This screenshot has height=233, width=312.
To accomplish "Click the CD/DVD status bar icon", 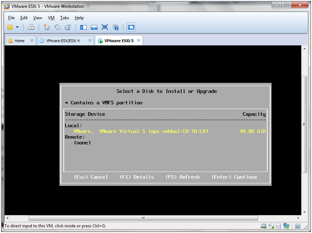I will tap(271, 226).
